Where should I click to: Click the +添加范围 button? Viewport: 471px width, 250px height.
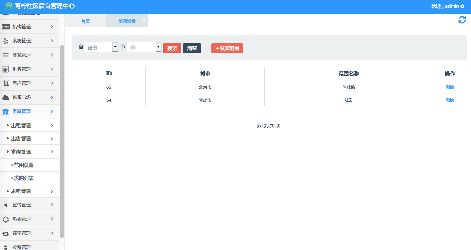point(227,48)
